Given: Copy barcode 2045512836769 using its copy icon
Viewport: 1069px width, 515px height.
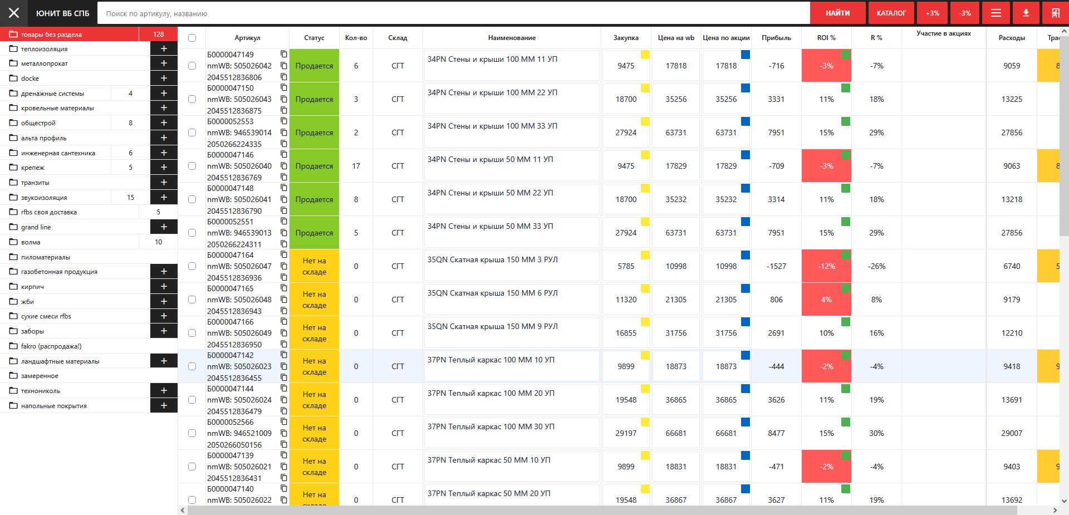Looking at the screenshot, I should (x=283, y=177).
